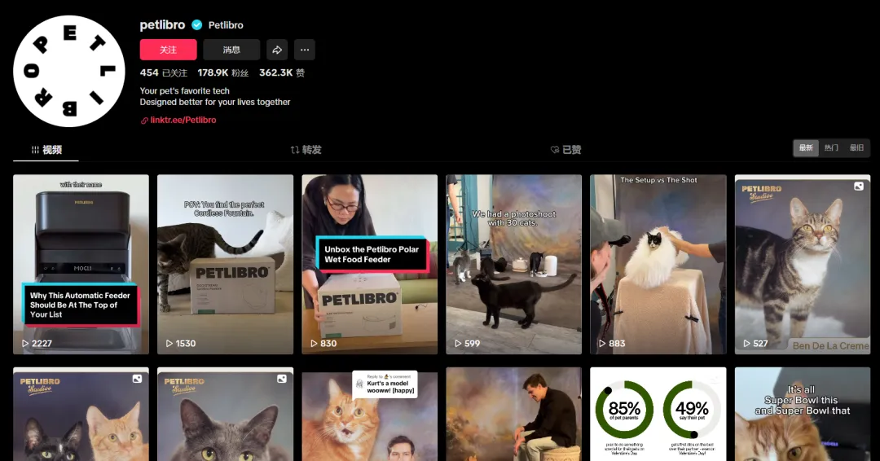This screenshot has width=880, height=461.
Task: Click the share arrow icon button
Action: click(x=277, y=50)
